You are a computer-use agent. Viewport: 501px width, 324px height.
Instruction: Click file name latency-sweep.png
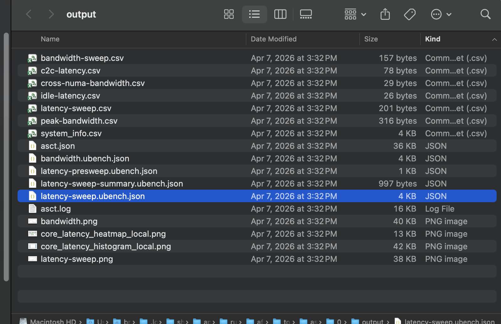(77, 259)
